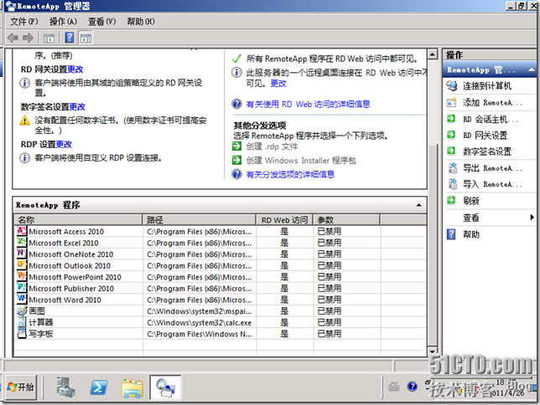Image resolution: width=540 pixels, height=405 pixels.
Task: Click the 数字签名设置 green arrow icon
Action: 451,151
